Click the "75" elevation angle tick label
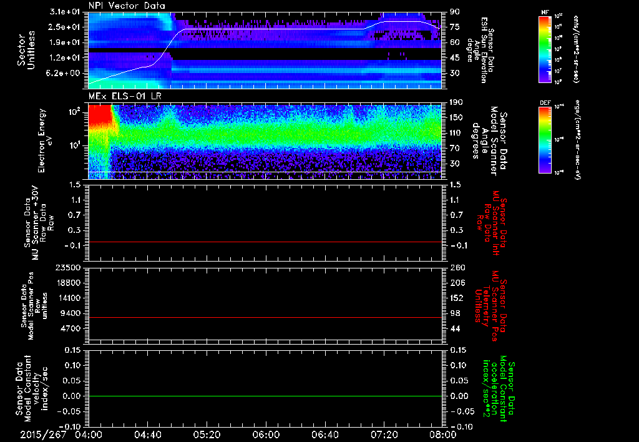Image resolution: width=639 pixels, height=442 pixels. click(x=454, y=27)
